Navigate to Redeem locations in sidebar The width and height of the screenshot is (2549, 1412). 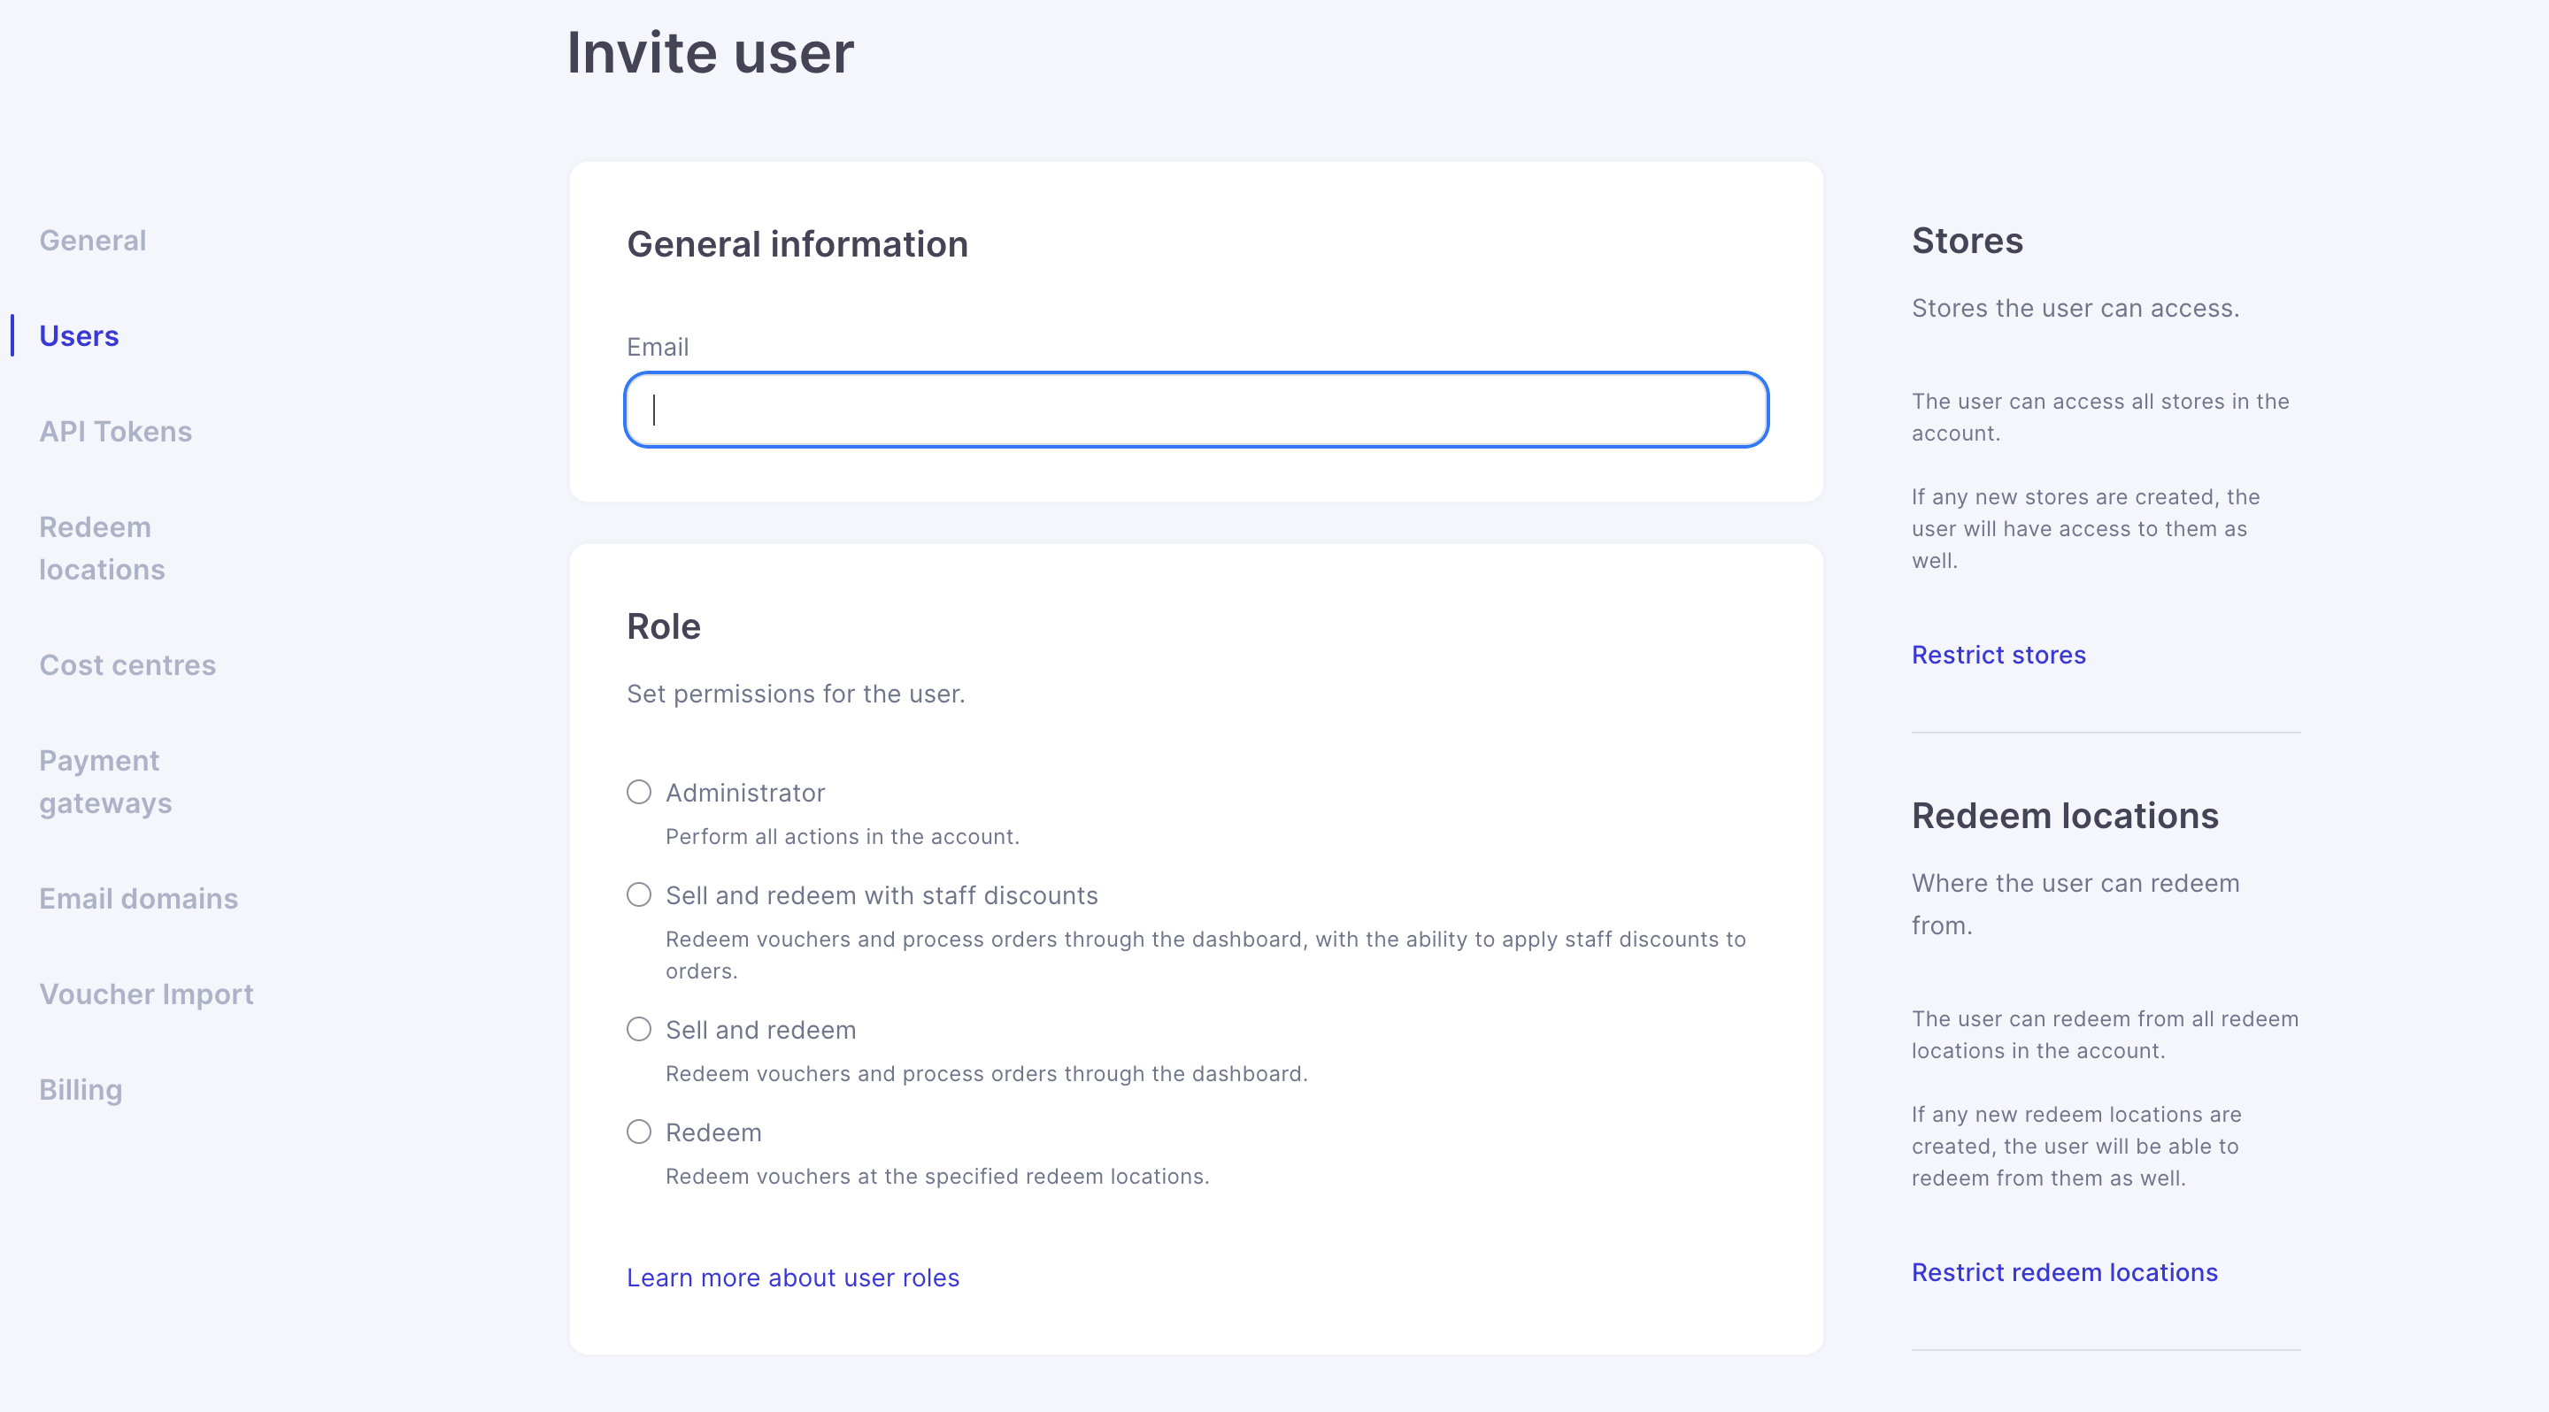102,548
